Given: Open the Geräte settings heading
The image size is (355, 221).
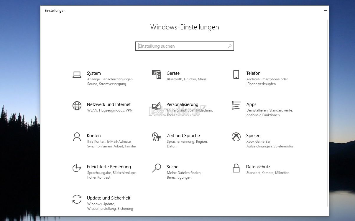Looking at the screenshot, I should coord(173,73).
